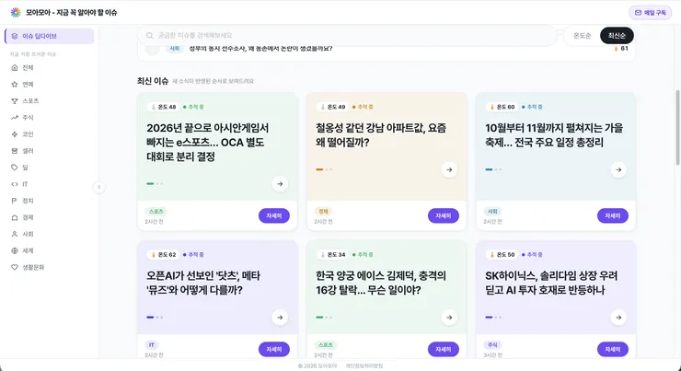Sort issues by 온도순

(x=582, y=36)
